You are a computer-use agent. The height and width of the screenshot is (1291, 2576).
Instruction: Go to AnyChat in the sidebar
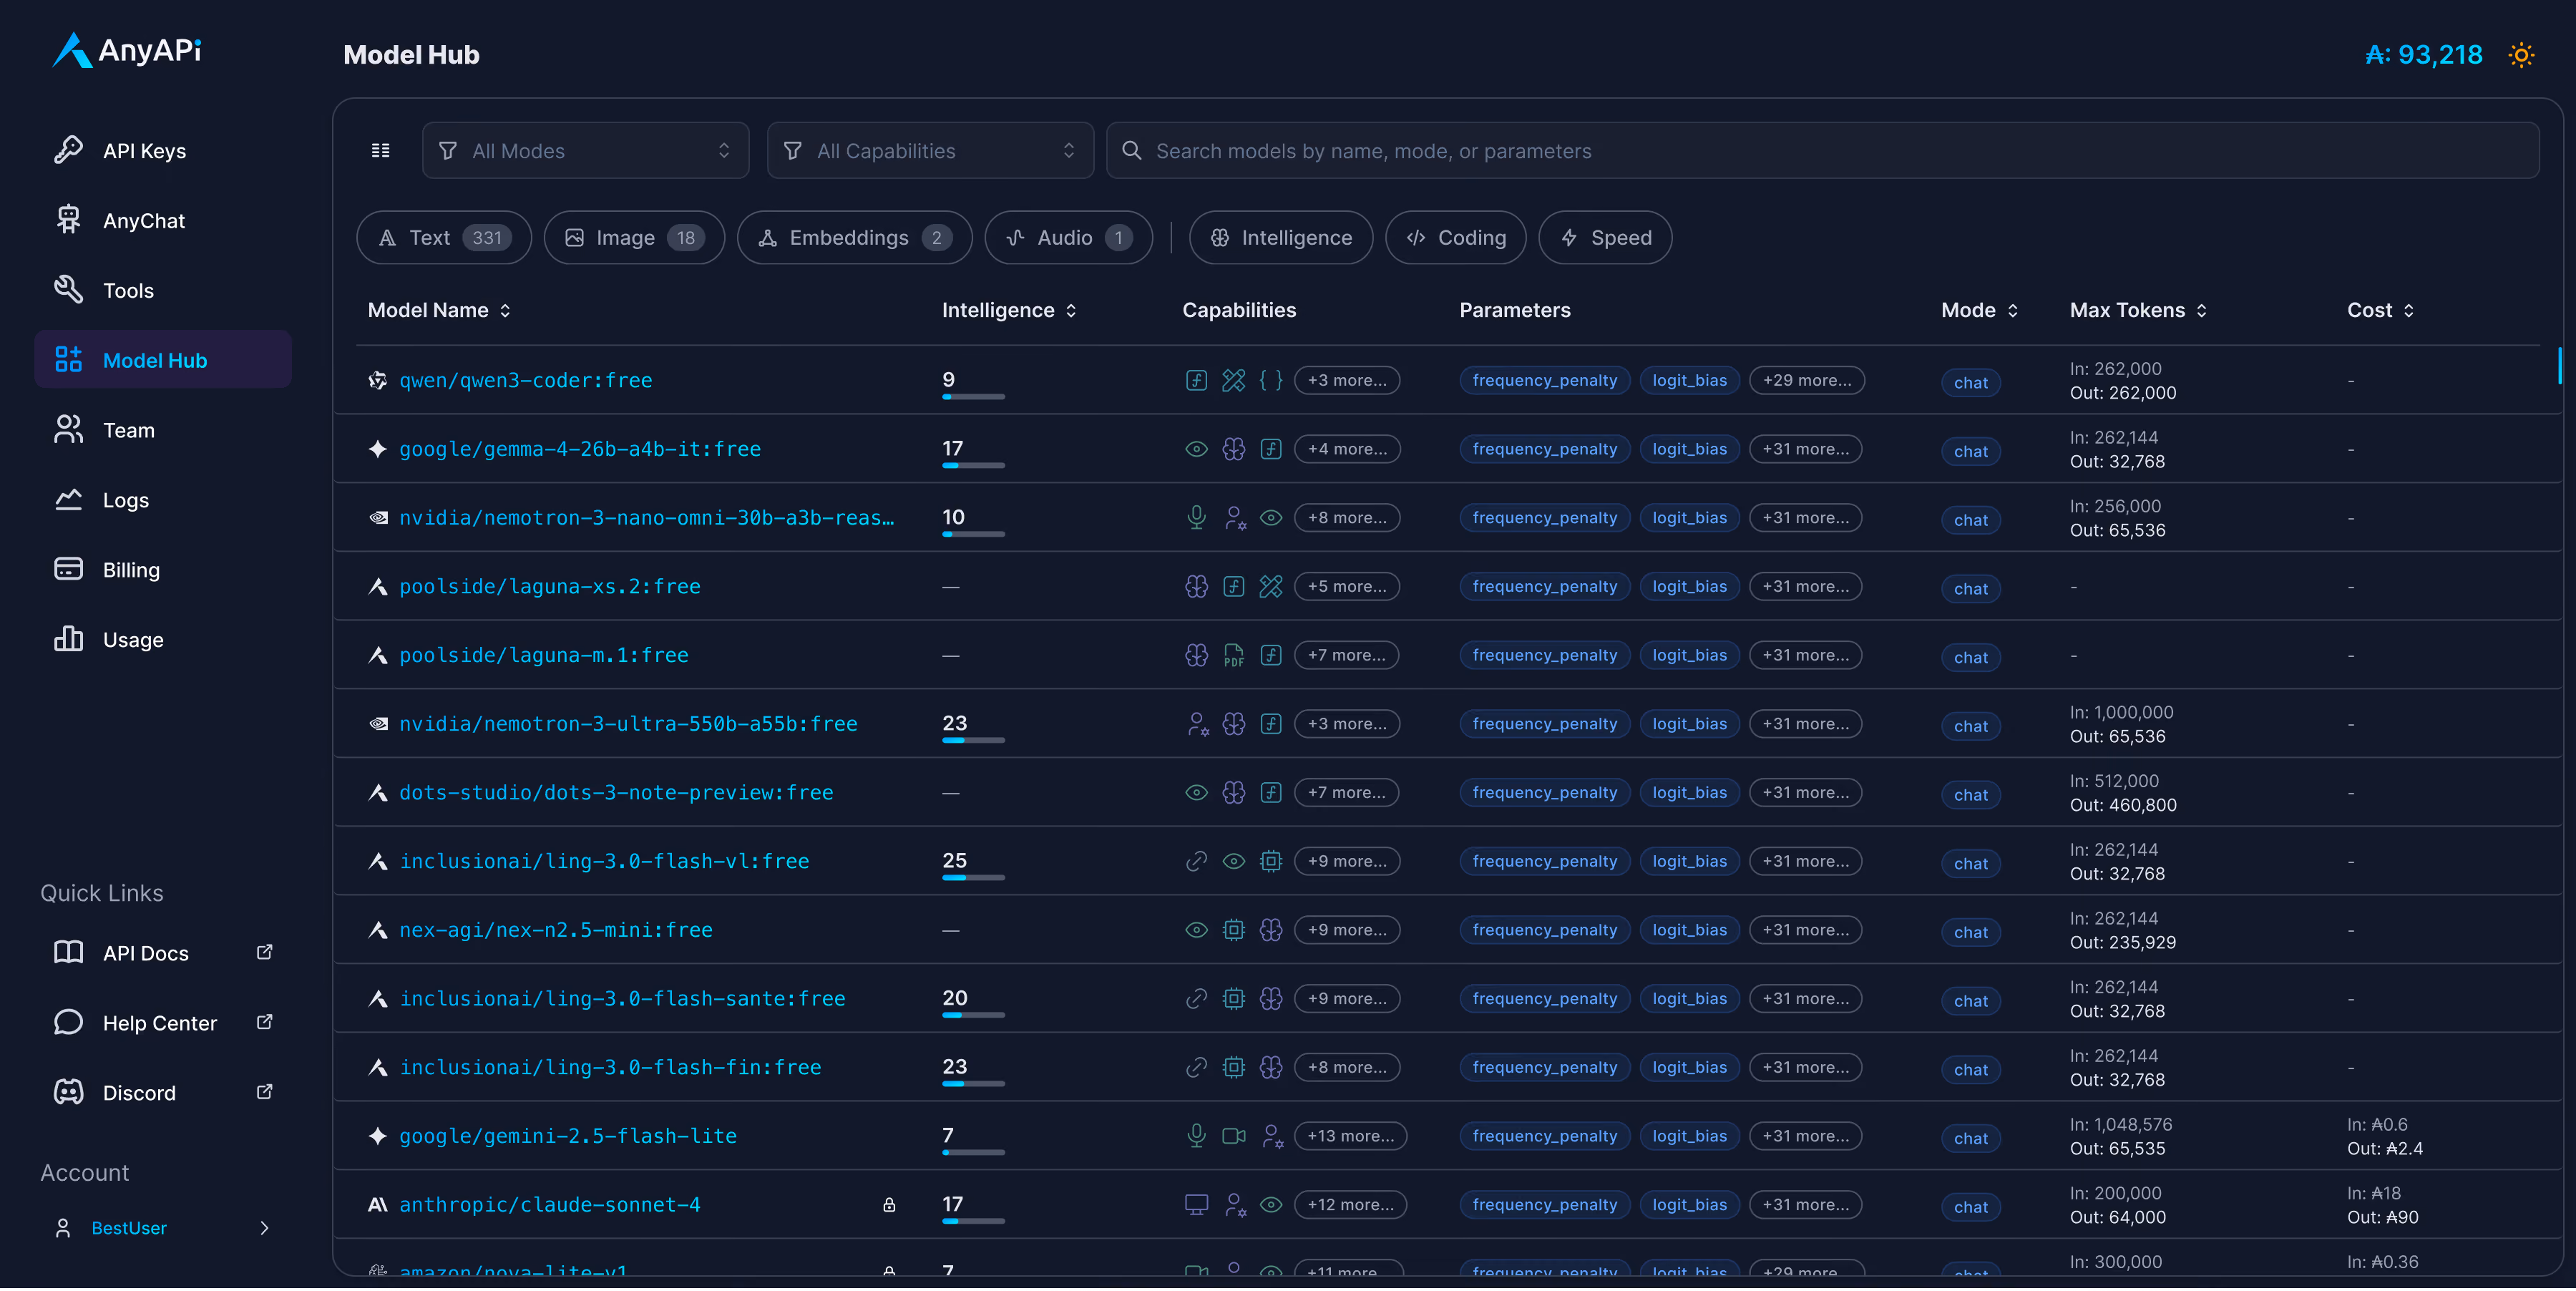click(x=163, y=220)
